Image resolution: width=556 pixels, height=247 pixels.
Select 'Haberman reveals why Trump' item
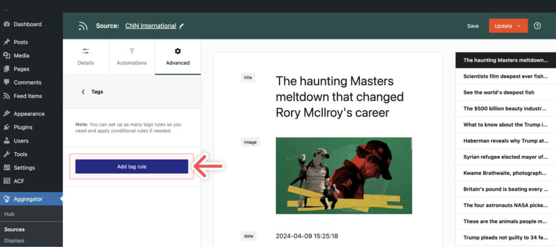coord(506,141)
